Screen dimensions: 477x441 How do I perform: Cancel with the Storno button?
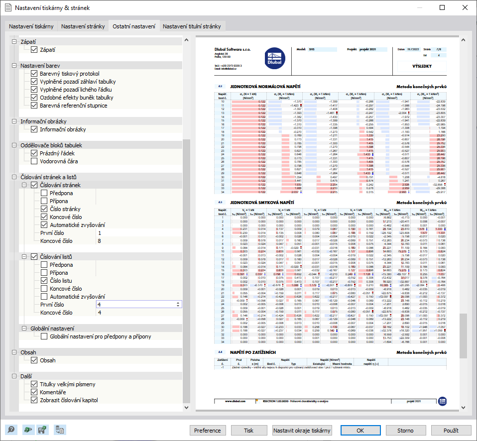405,431
